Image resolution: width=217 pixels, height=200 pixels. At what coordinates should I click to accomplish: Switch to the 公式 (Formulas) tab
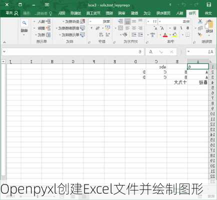(x=147, y=13)
